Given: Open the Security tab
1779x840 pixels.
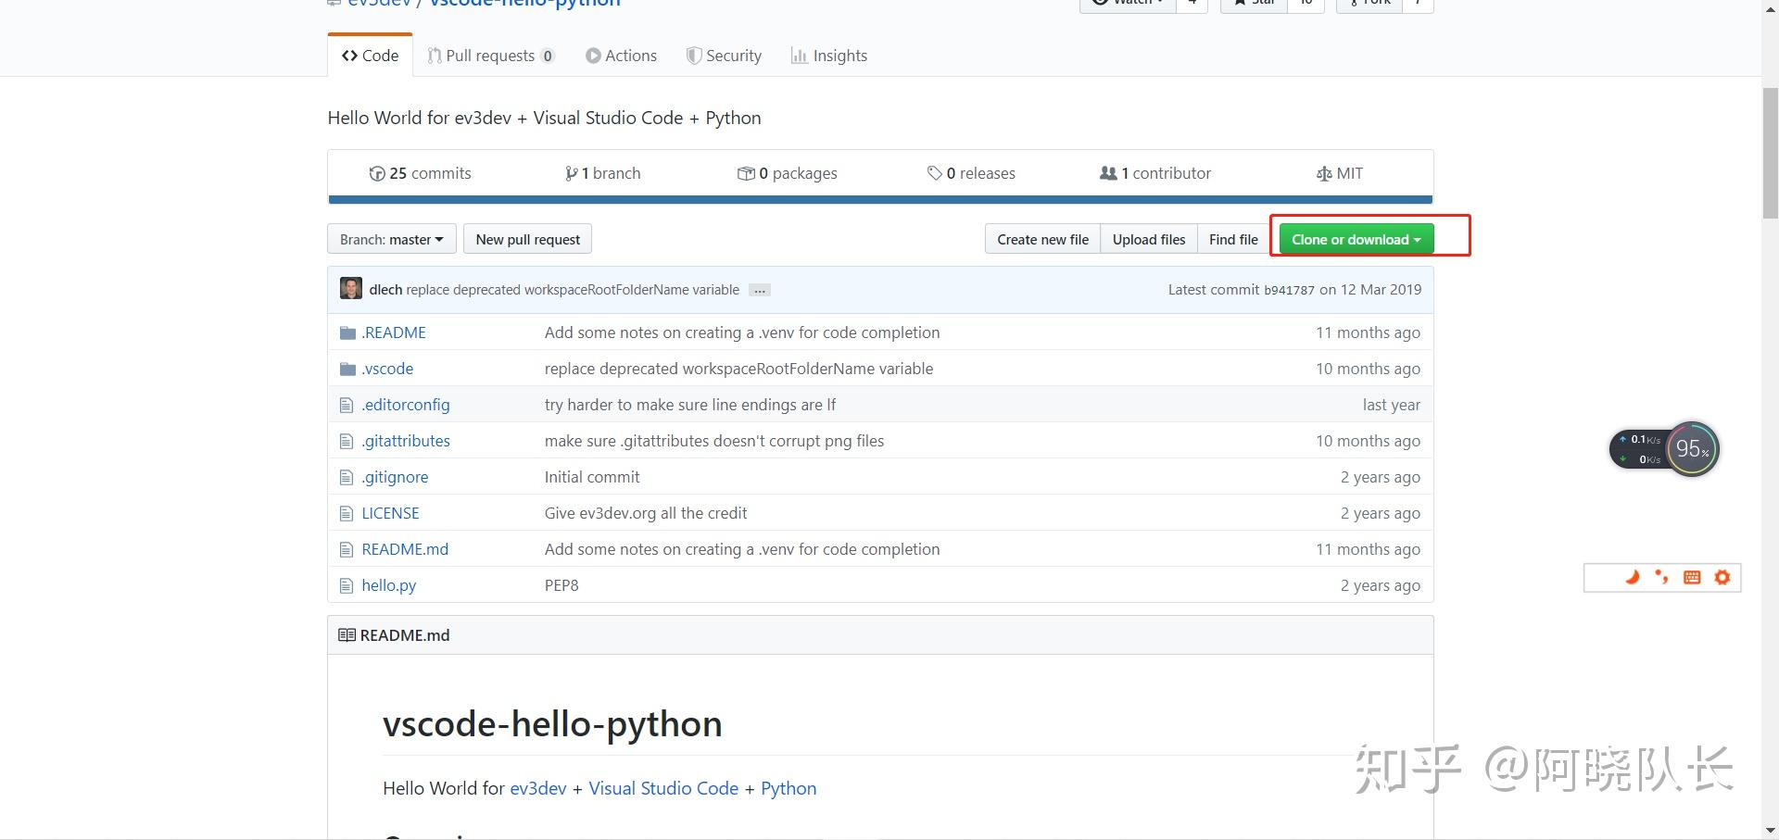Looking at the screenshot, I should coord(724,55).
